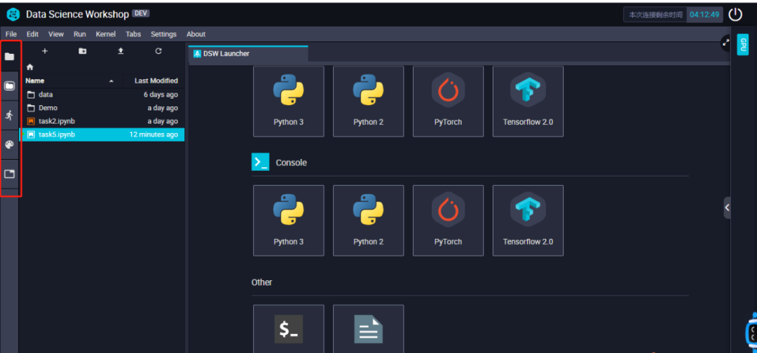Open the second folder sidebar tab
This screenshot has width=757, height=353.
[10, 86]
